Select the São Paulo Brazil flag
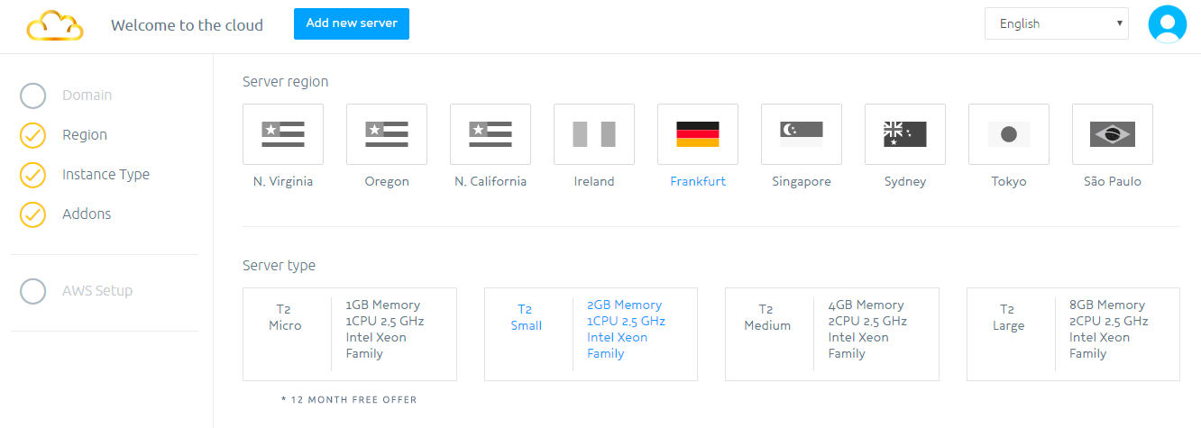Image resolution: width=1201 pixels, height=428 pixels. [1113, 134]
